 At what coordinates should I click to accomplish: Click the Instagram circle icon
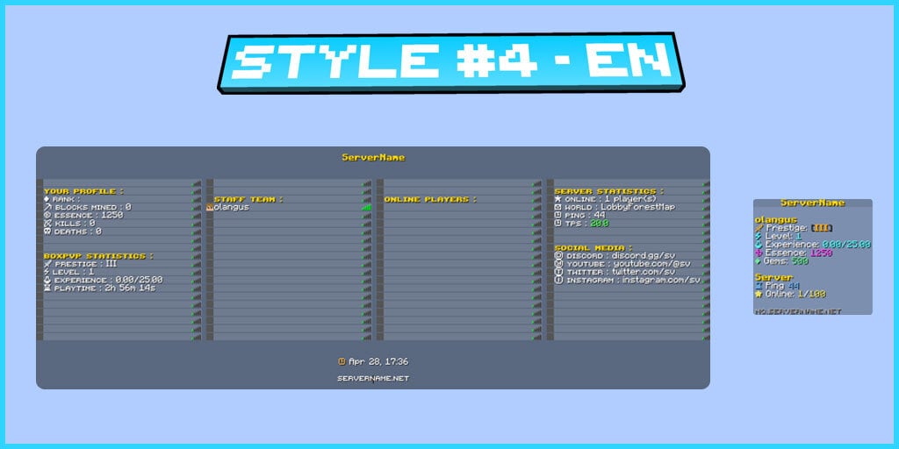click(x=558, y=280)
